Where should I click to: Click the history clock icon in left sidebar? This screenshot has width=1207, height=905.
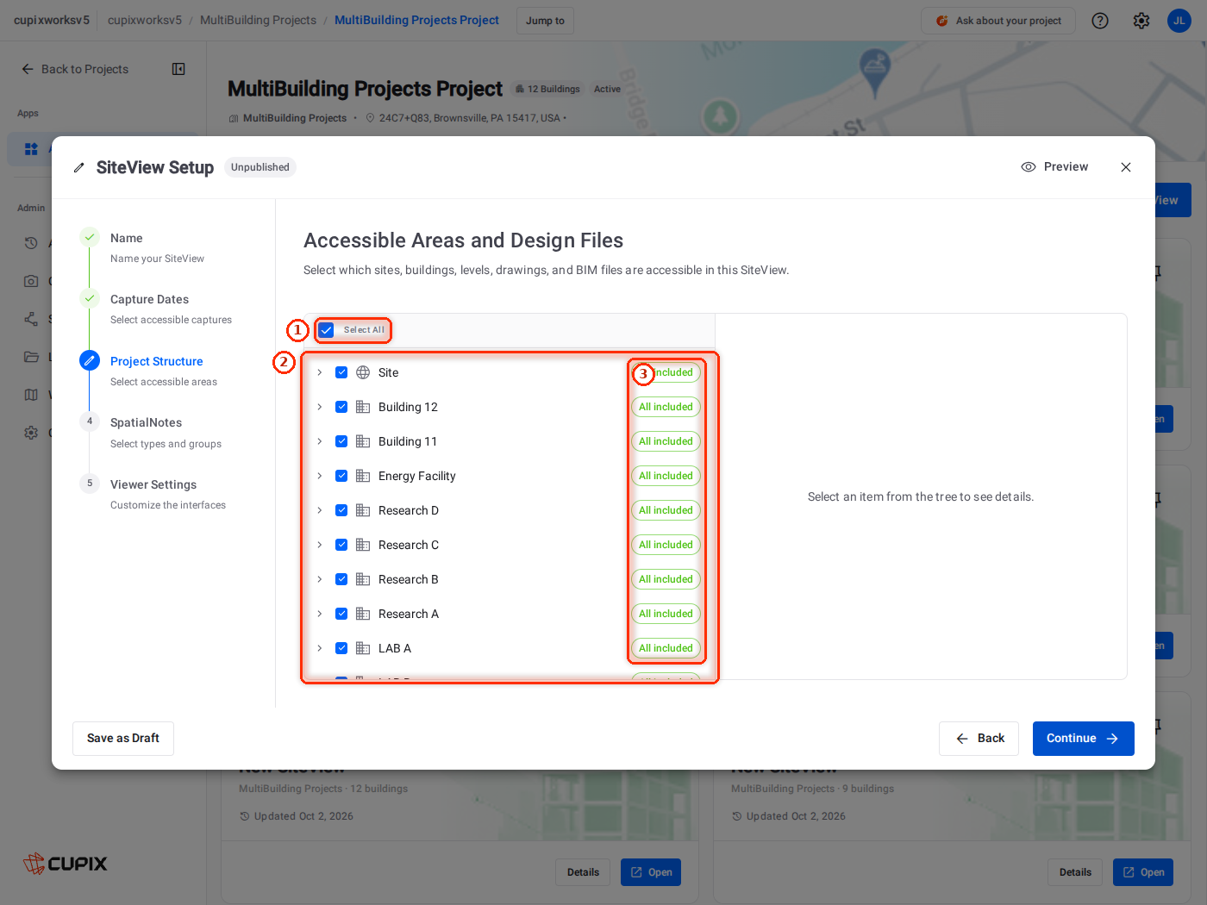point(31,243)
